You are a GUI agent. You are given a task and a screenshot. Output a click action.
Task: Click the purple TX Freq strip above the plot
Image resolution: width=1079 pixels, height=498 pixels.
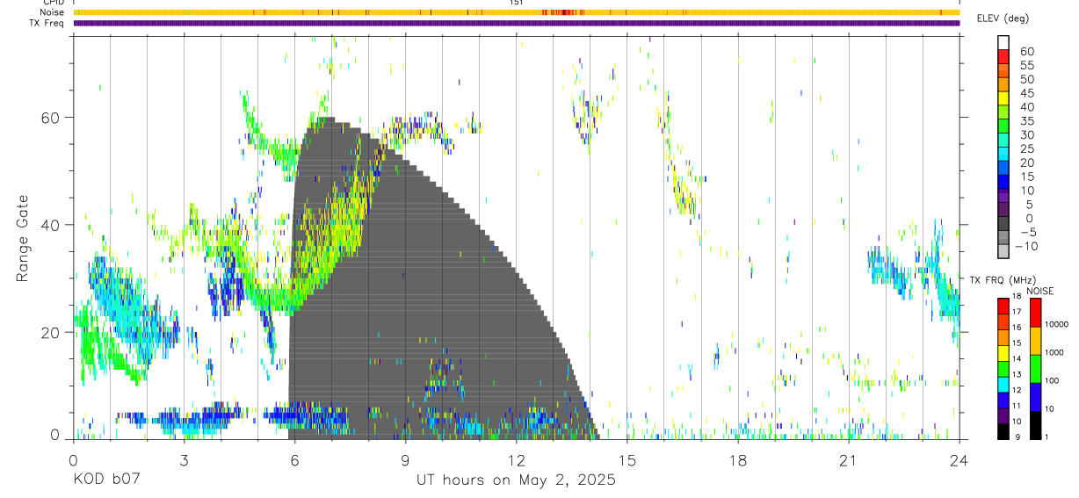(516, 23)
